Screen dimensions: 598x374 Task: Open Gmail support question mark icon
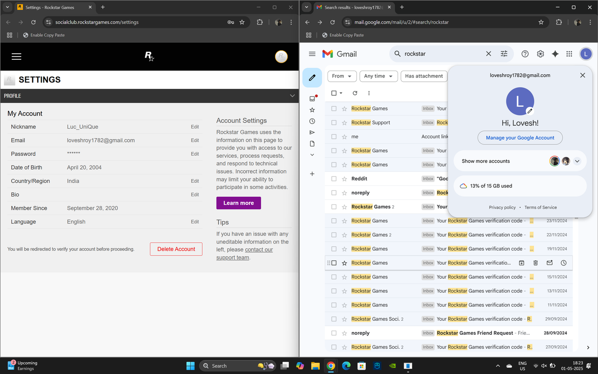click(x=525, y=54)
